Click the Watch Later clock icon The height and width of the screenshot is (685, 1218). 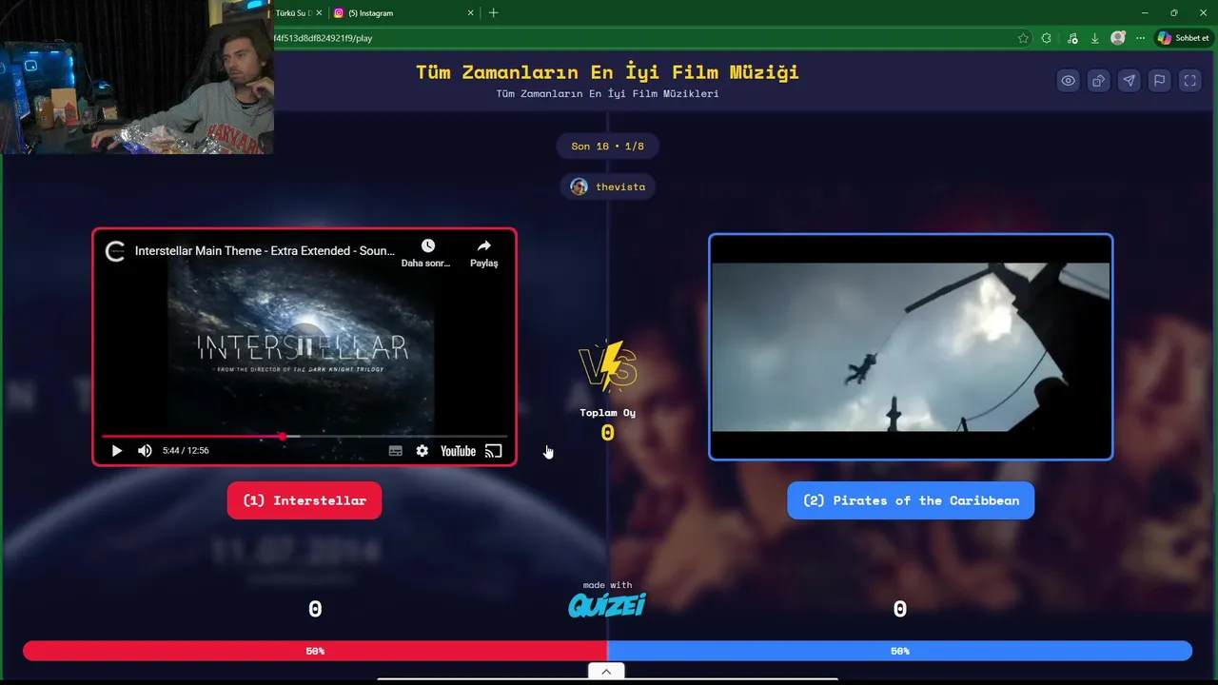coord(427,246)
